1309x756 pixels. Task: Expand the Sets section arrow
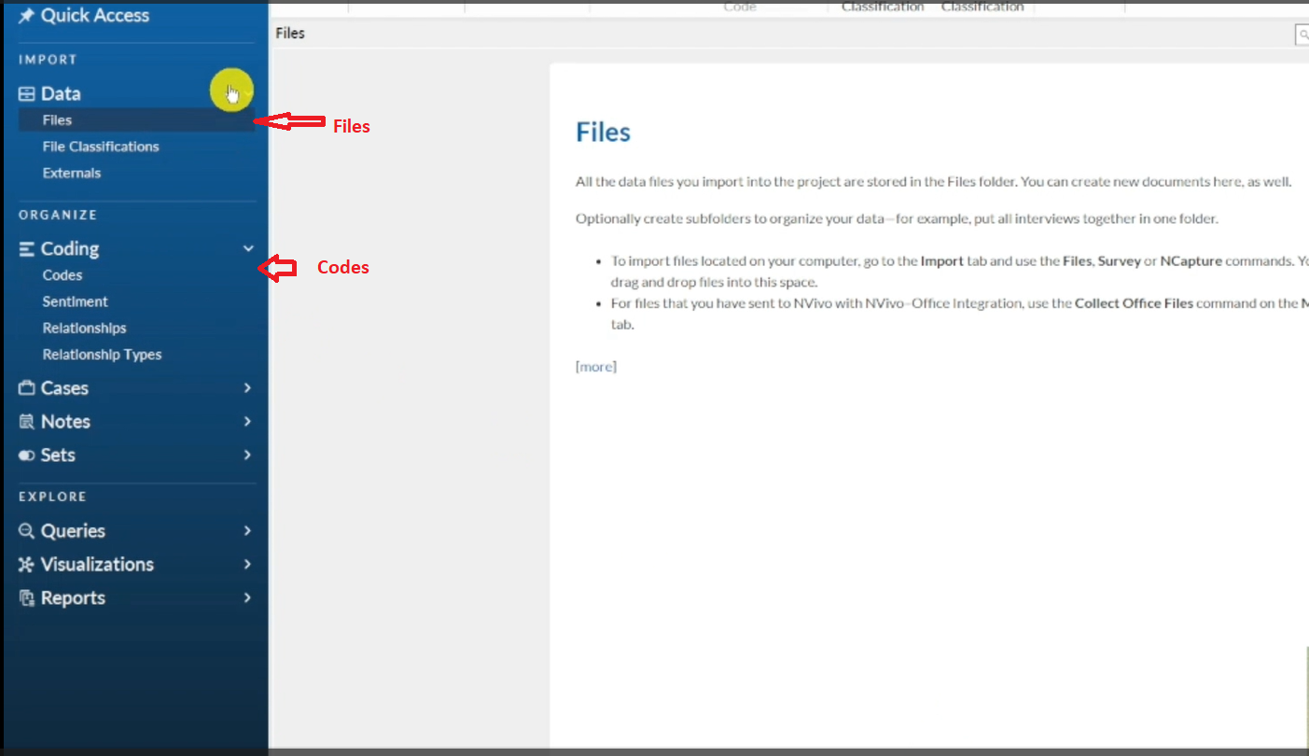[x=248, y=455]
